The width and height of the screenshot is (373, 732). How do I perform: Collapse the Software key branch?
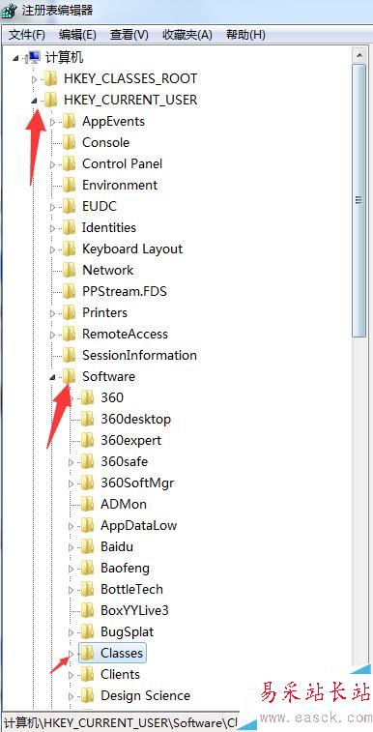click(52, 377)
